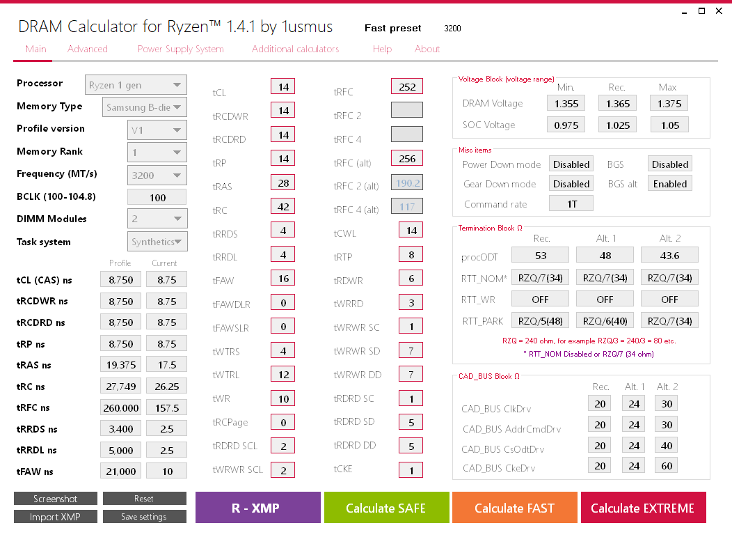The image size is (732, 537).
Task: Click the Save settings button
Action: (x=144, y=516)
